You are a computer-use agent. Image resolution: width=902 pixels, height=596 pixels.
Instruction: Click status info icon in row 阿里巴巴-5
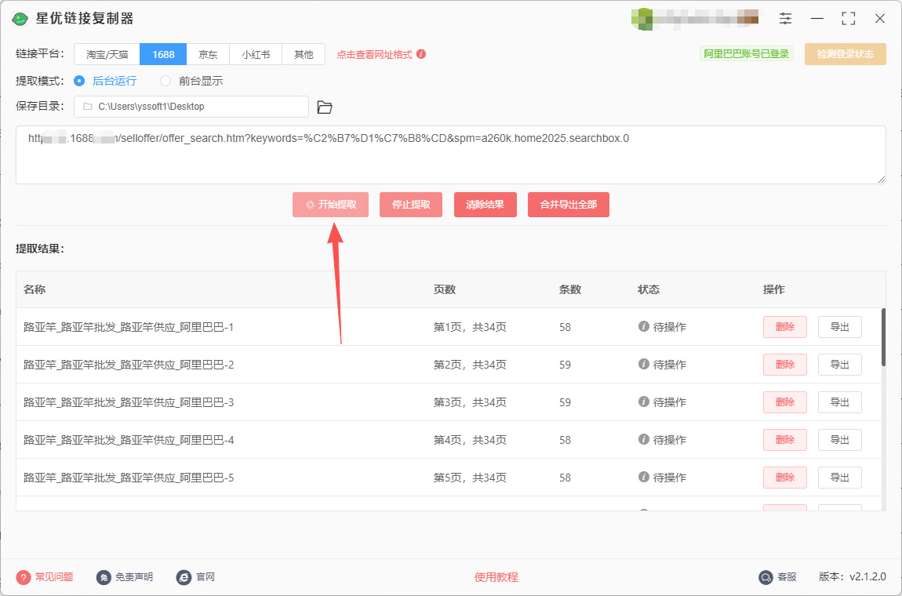click(x=644, y=477)
